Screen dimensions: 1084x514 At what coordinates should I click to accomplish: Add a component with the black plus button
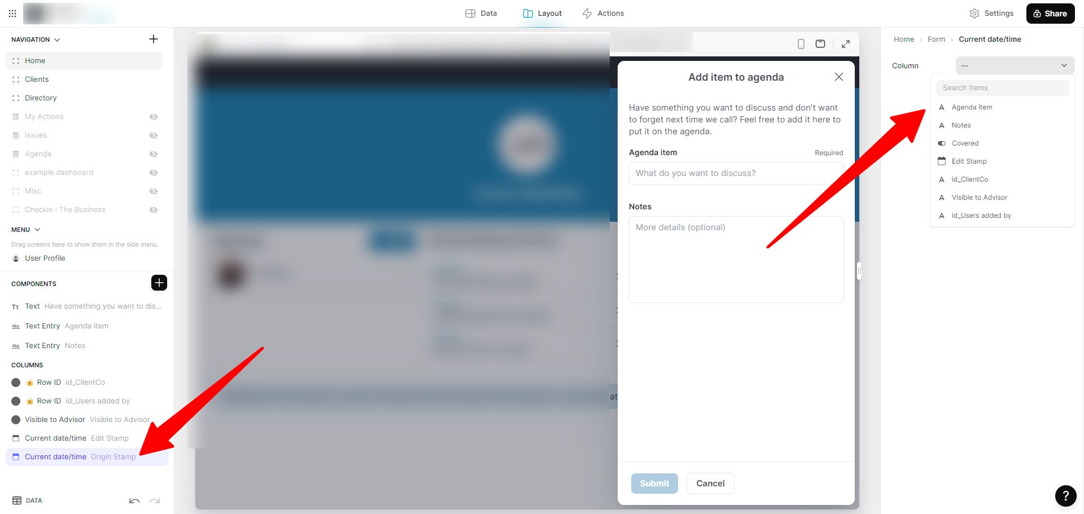pos(159,283)
